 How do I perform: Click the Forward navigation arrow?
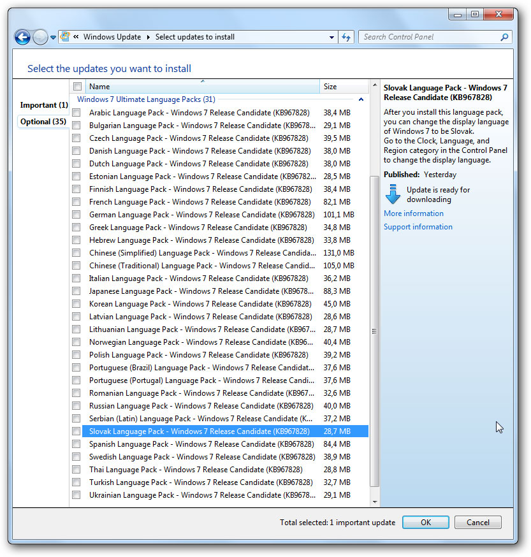pos(40,37)
